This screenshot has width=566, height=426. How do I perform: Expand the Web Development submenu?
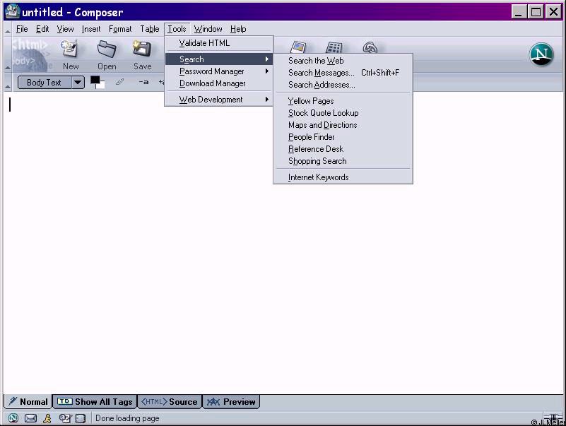pos(219,100)
